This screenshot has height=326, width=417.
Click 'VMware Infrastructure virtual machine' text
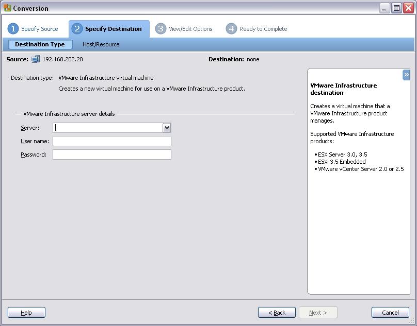[106, 78]
